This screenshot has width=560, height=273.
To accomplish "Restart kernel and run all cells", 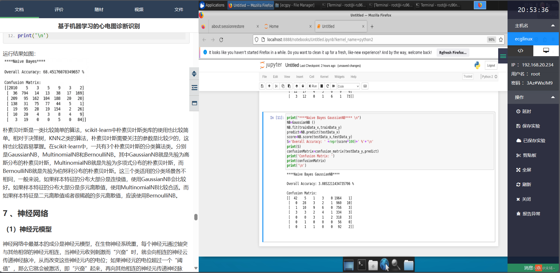I will [333, 86].
